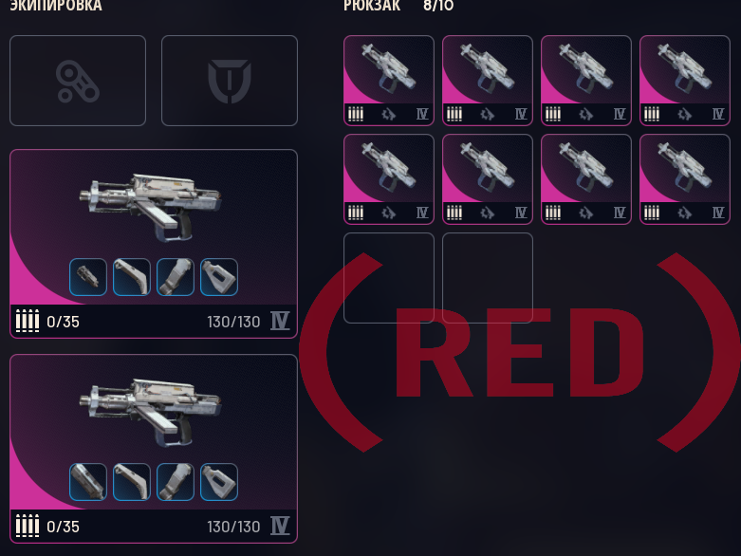Open the barrel attachment on second equipped weapon

(88, 482)
